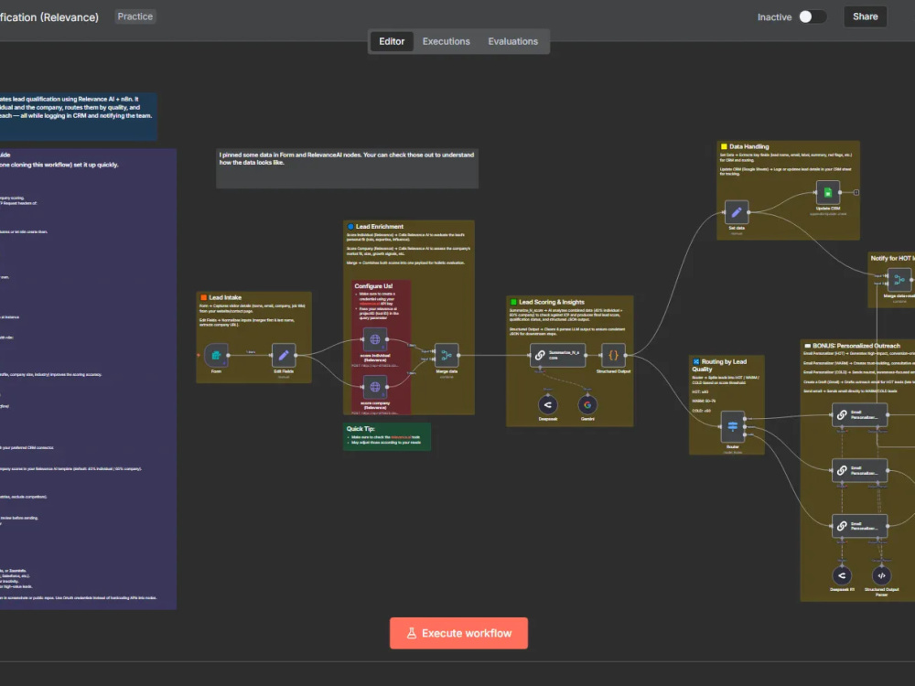Open the Evaluations tab
The width and height of the screenshot is (915, 686).
513,41
